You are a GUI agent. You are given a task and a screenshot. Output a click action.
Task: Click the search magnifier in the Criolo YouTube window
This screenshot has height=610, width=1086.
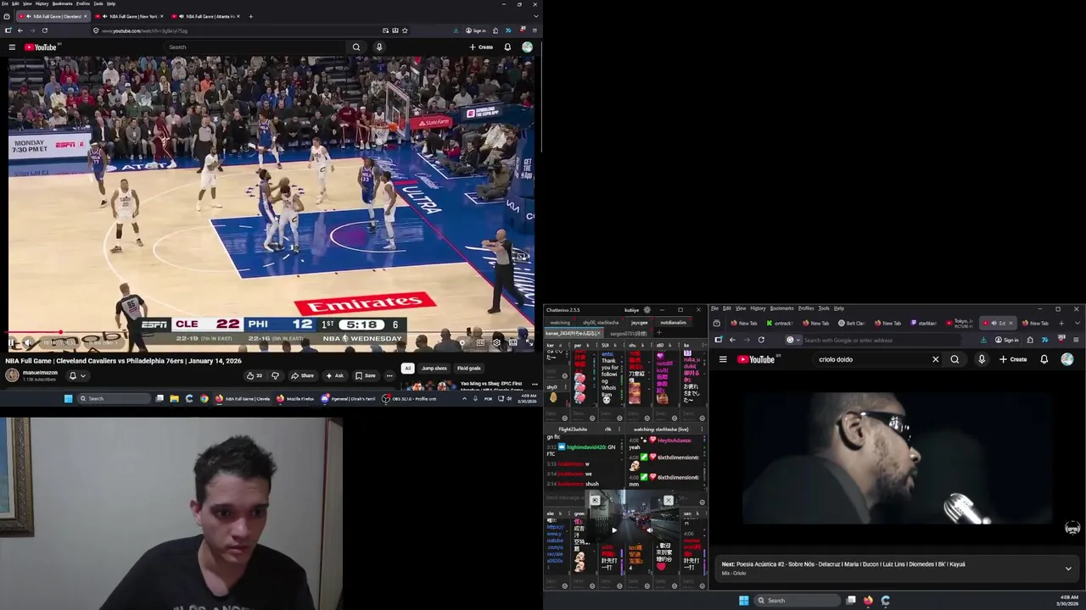(954, 359)
